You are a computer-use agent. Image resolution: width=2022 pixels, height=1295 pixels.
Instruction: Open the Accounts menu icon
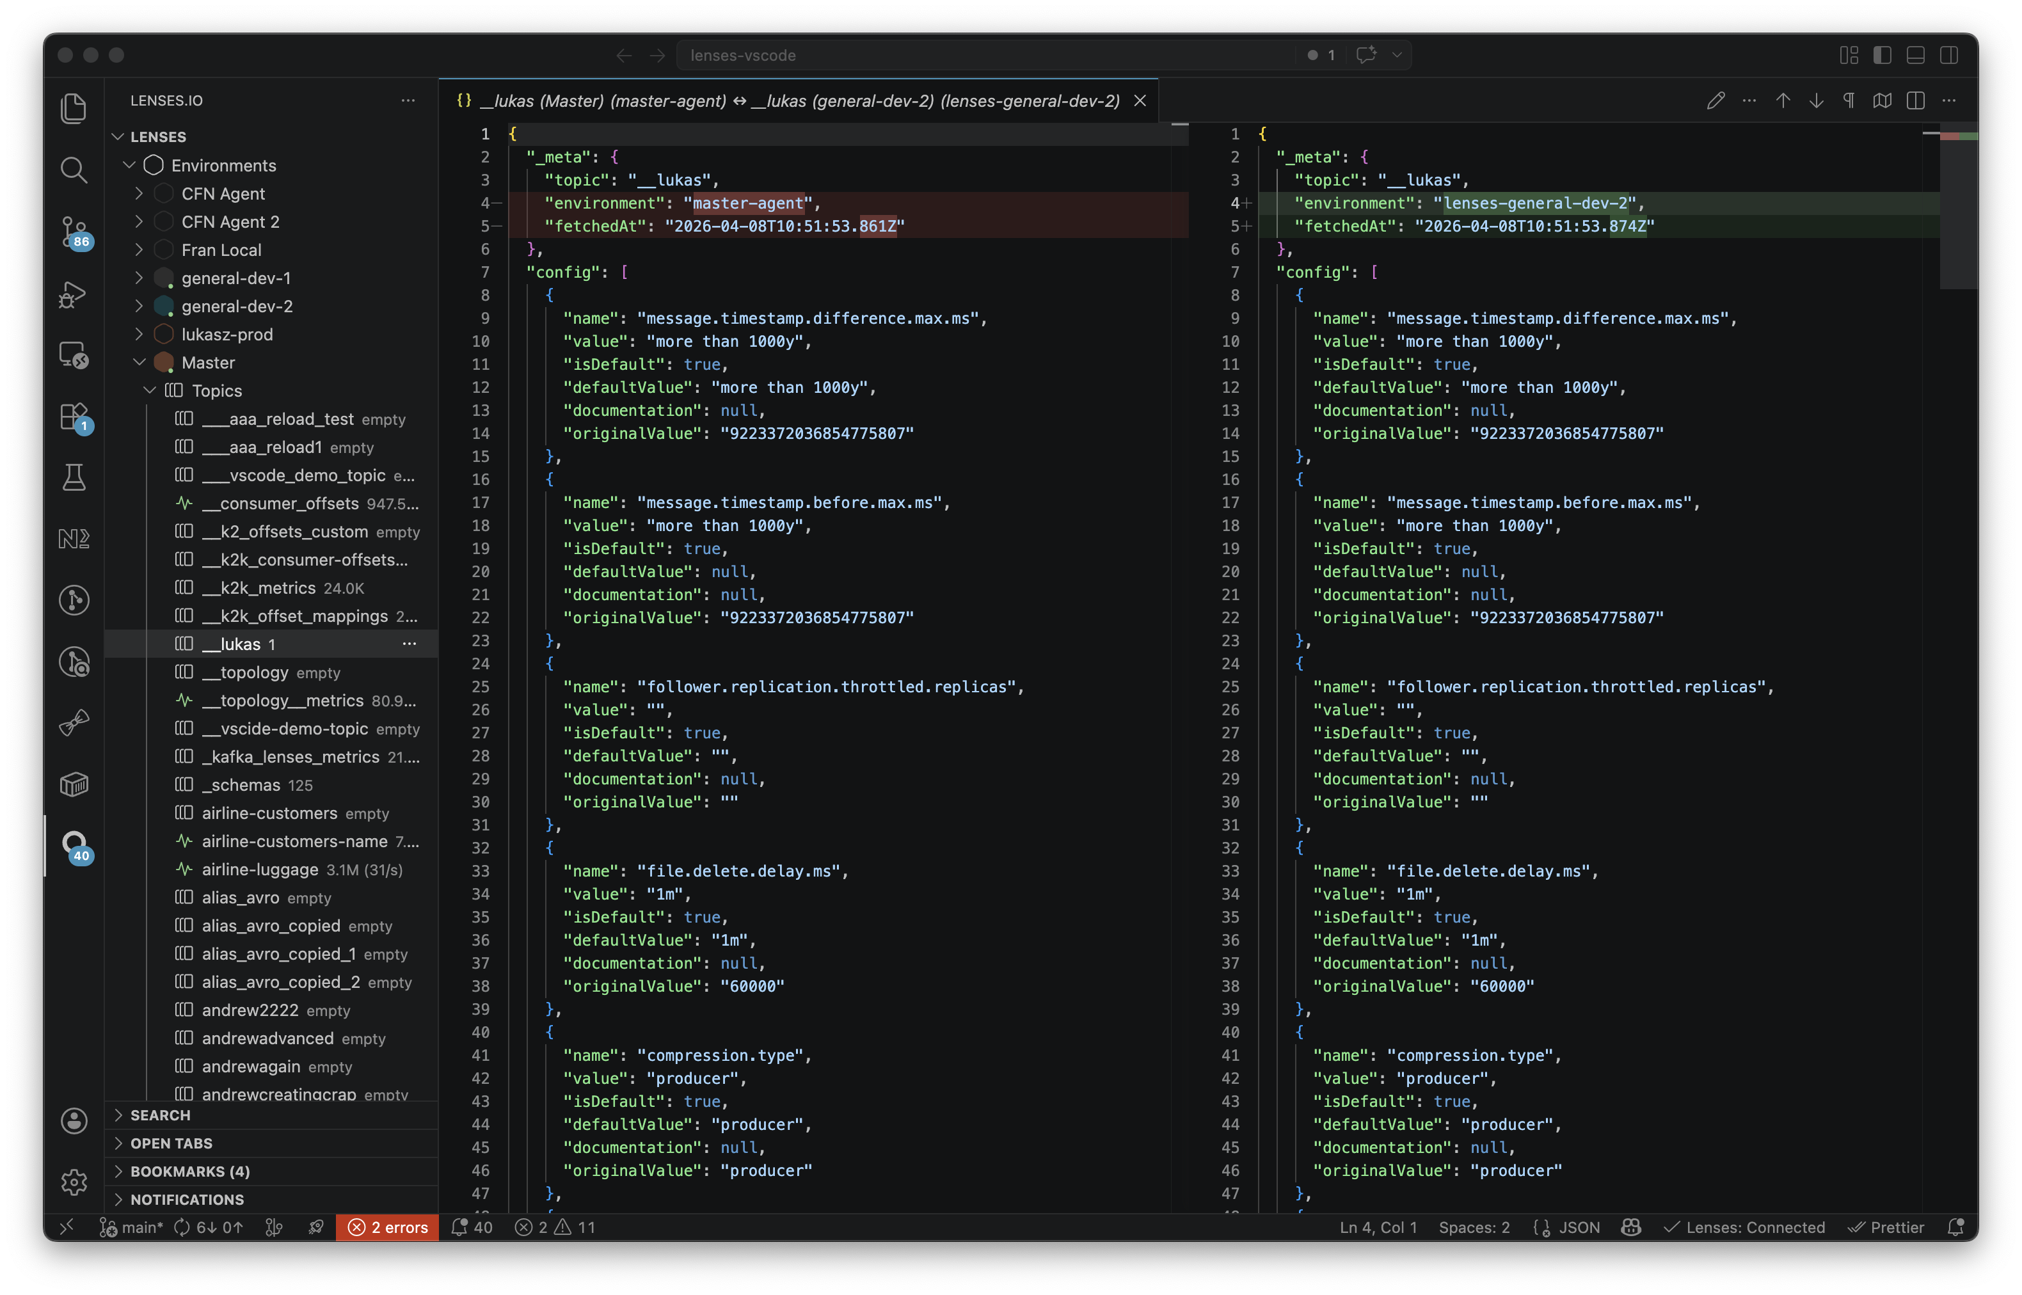(x=74, y=1120)
